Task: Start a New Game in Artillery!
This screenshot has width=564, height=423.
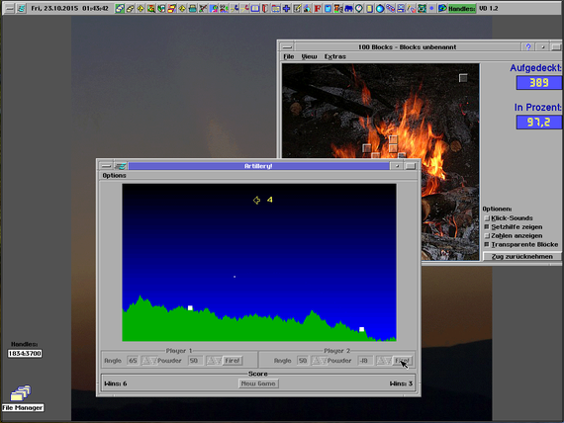Action: [258, 383]
